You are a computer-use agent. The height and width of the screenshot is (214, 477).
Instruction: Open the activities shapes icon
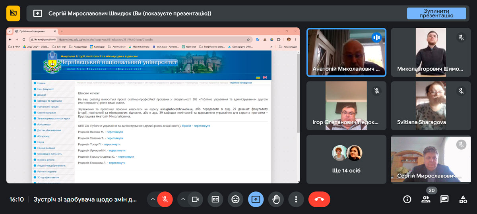pos(463,199)
